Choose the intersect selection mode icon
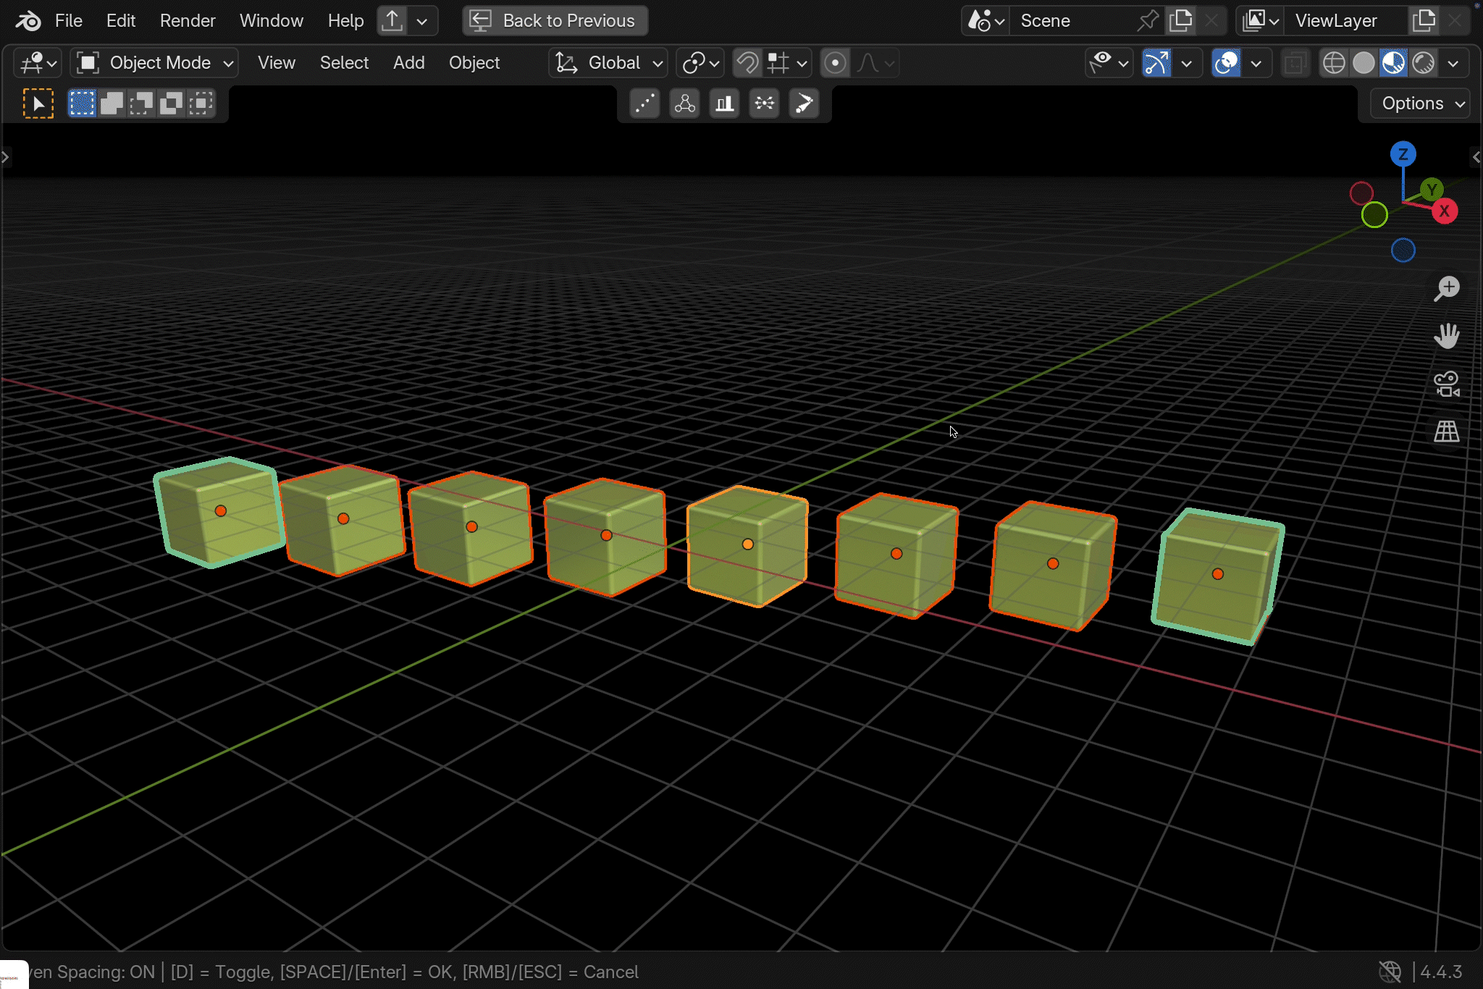1483x989 pixels. [201, 104]
